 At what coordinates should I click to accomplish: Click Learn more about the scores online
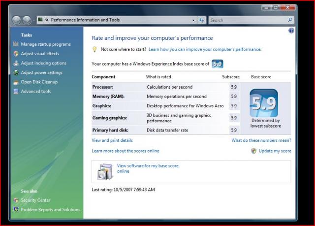(126, 151)
